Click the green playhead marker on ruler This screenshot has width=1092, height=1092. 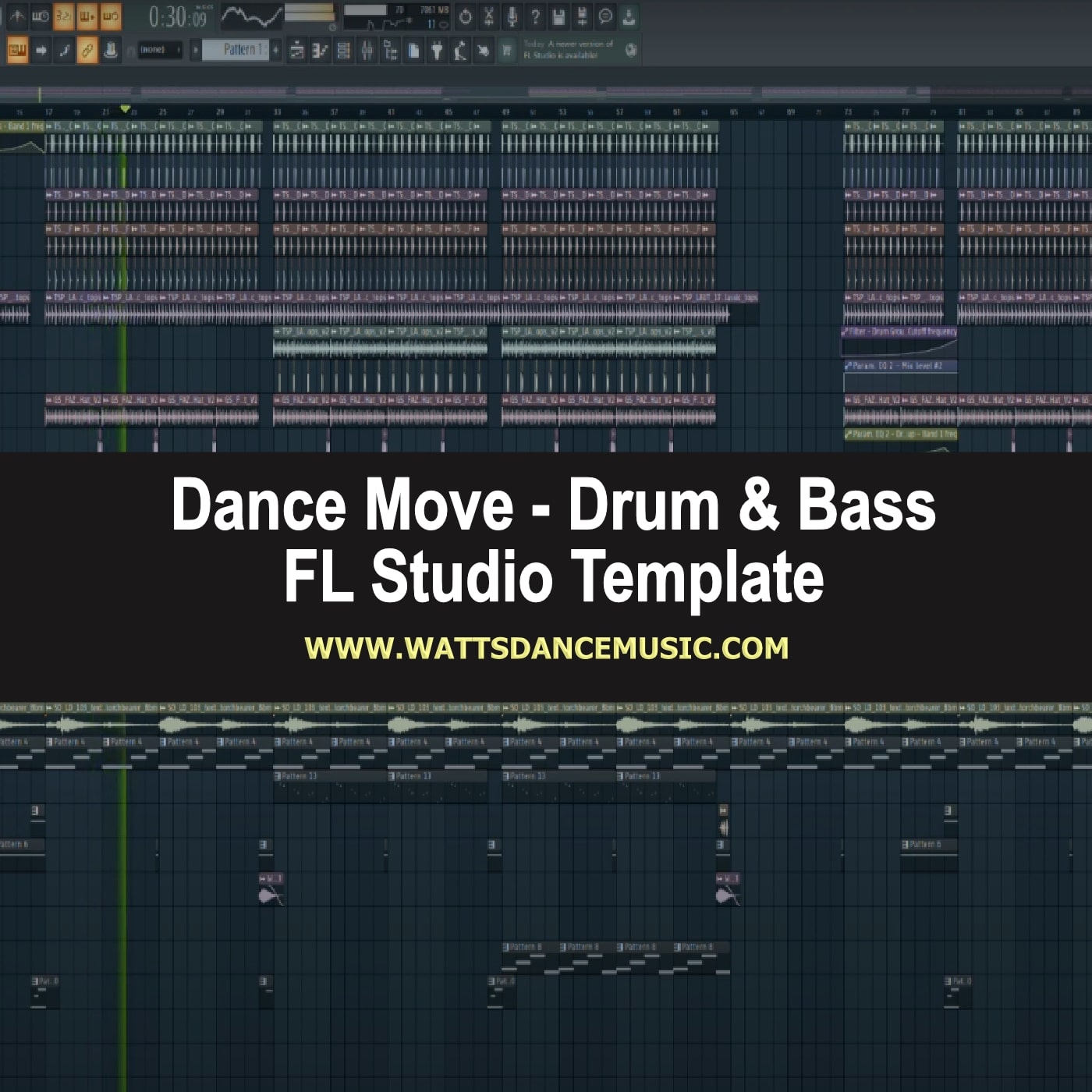pyautogui.click(x=125, y=108)
